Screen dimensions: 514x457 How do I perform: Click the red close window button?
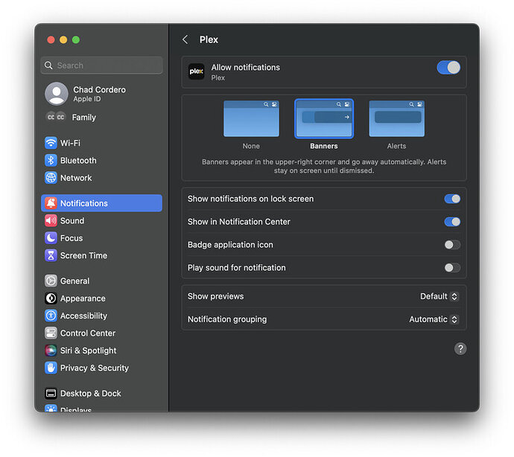pos(51,39)
